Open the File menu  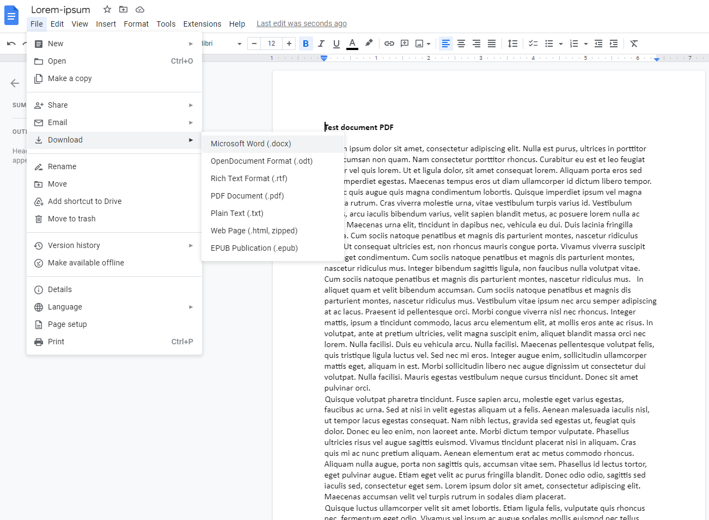tap(36, 24)
